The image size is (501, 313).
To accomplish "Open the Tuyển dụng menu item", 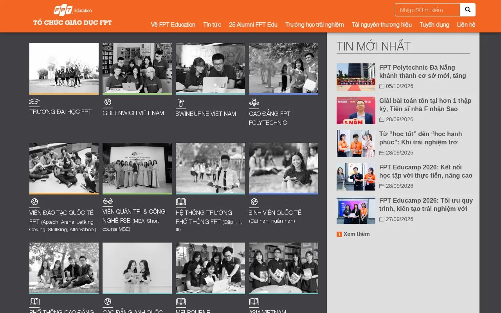I will click(x=434, y=25).
